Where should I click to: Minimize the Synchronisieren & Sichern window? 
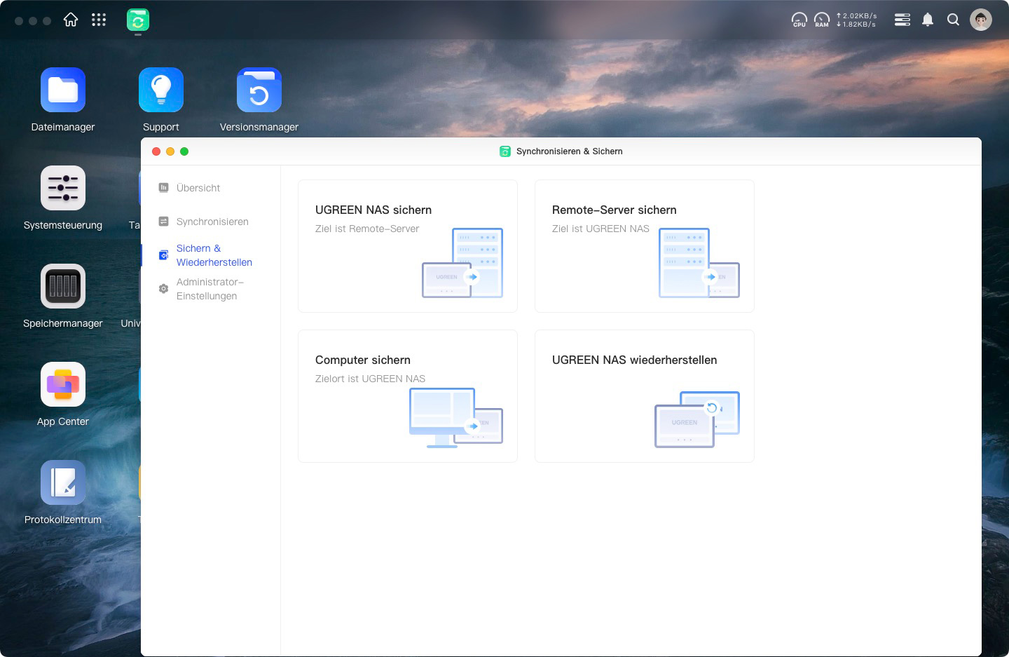[170, 151]
